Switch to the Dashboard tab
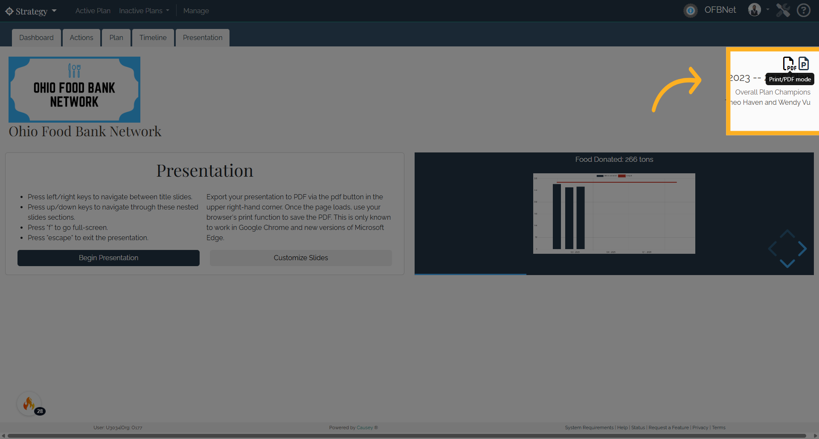This screenshot has width=819, height=439. coord(36,37)
